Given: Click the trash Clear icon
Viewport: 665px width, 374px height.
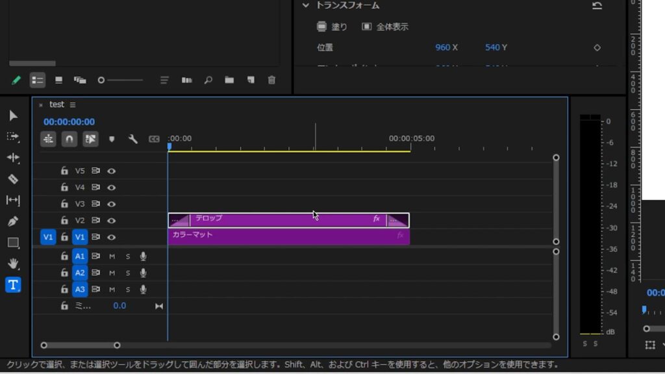Looking at the screenshot, I should pos(272,80).
